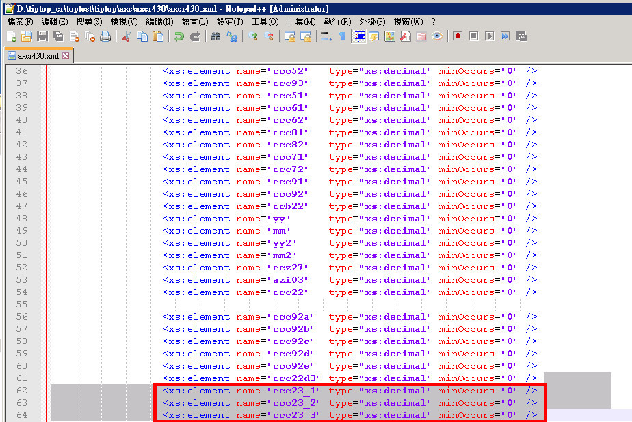Cut the selection with the scissors icon
Screen dimensions: 632x422
[x=126, y=37]
